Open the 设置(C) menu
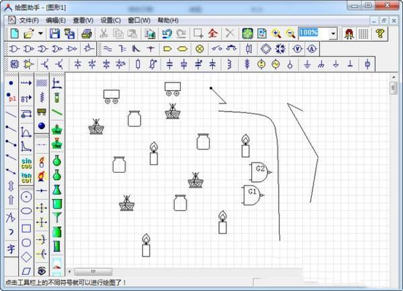The height and width of the screenshot is (291, 403). (x=111, y=20)
